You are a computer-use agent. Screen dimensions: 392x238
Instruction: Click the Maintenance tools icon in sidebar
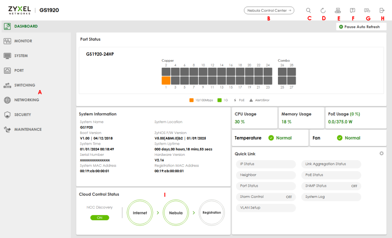(7, 130)
